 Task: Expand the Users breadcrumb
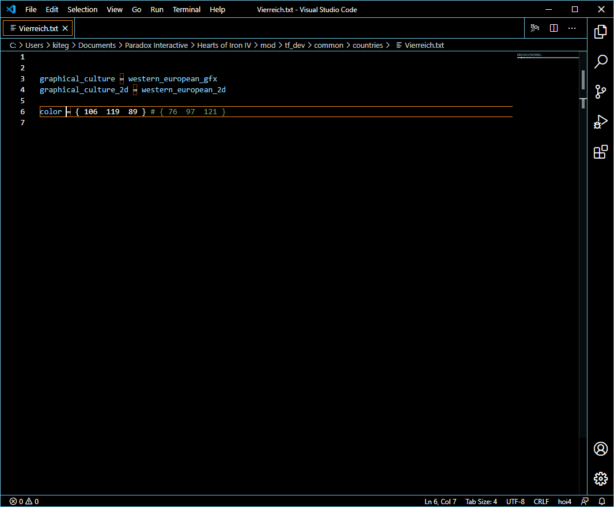click(x=35, y=46)
